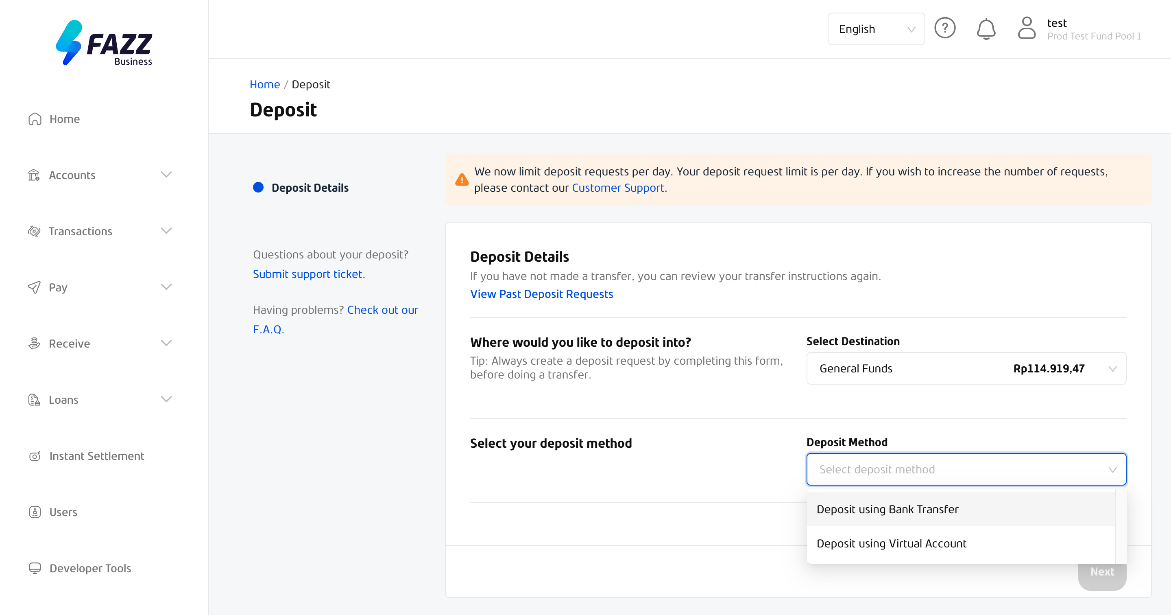This screenshot has height=615, width=1171.
Task: Open Customer Support link in notice
Action: (618, 188)
